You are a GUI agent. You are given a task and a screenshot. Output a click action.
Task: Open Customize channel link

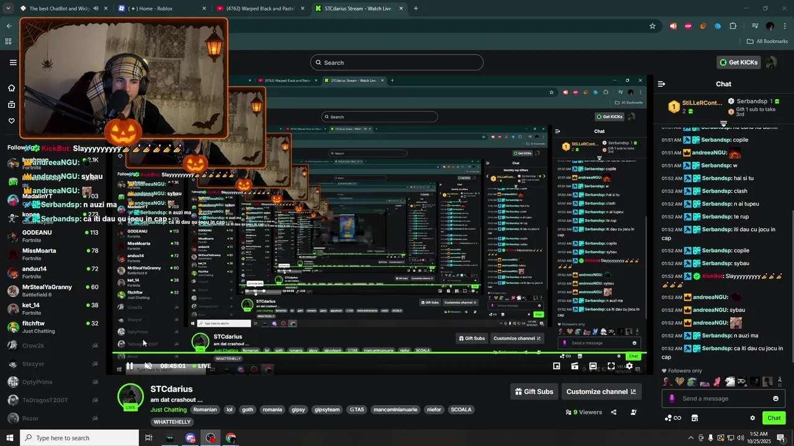pyautogui.click(x=601, y=391)
